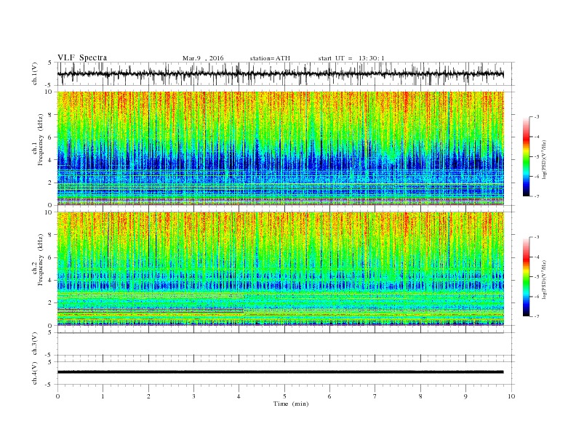Click the '-3' value on the upper colorbar

click(x=536, y=117)
